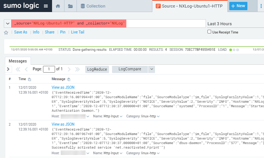Click the copy icon beside Message column header
Viewport: 264px width, 158px height.
69,79
